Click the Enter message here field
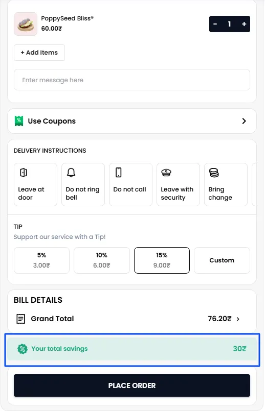265x411 pixels. coord(132,80)
